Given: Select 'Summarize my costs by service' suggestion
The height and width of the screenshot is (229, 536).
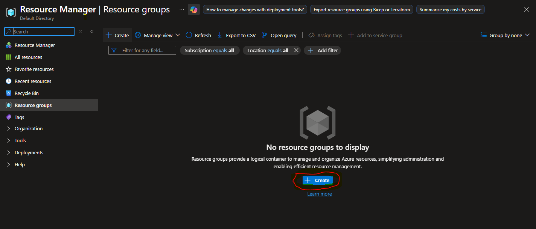Looking at the screenshot, I should click(x=451, y=10).
